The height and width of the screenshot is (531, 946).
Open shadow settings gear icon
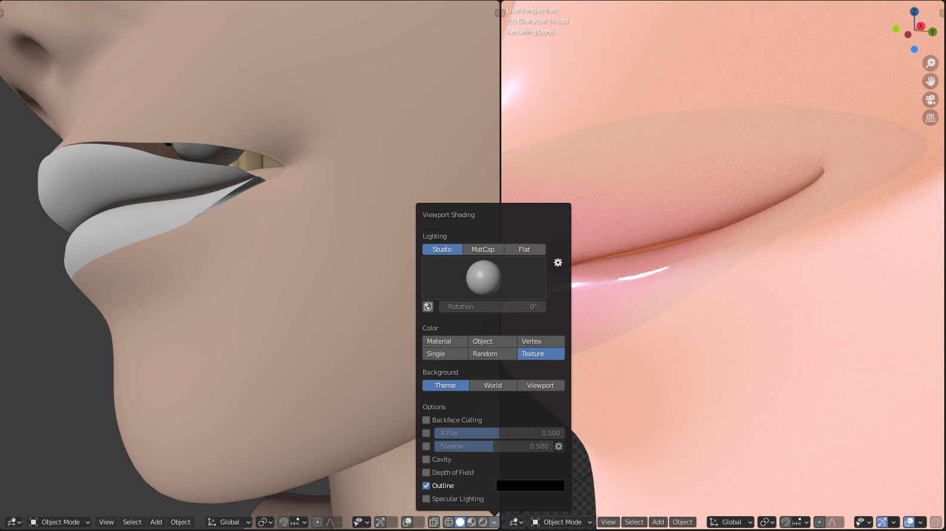[x=559, y=446]
